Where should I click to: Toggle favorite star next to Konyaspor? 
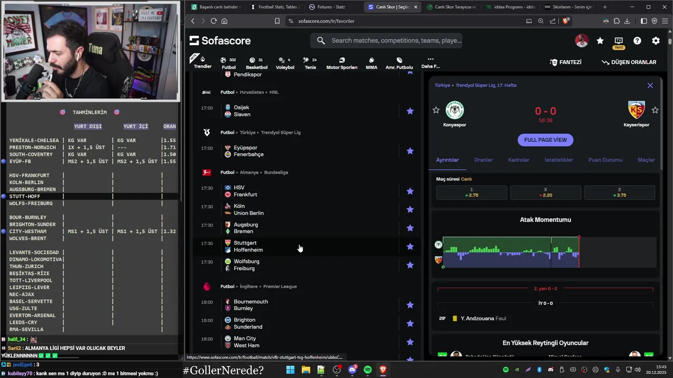[436, 110]
